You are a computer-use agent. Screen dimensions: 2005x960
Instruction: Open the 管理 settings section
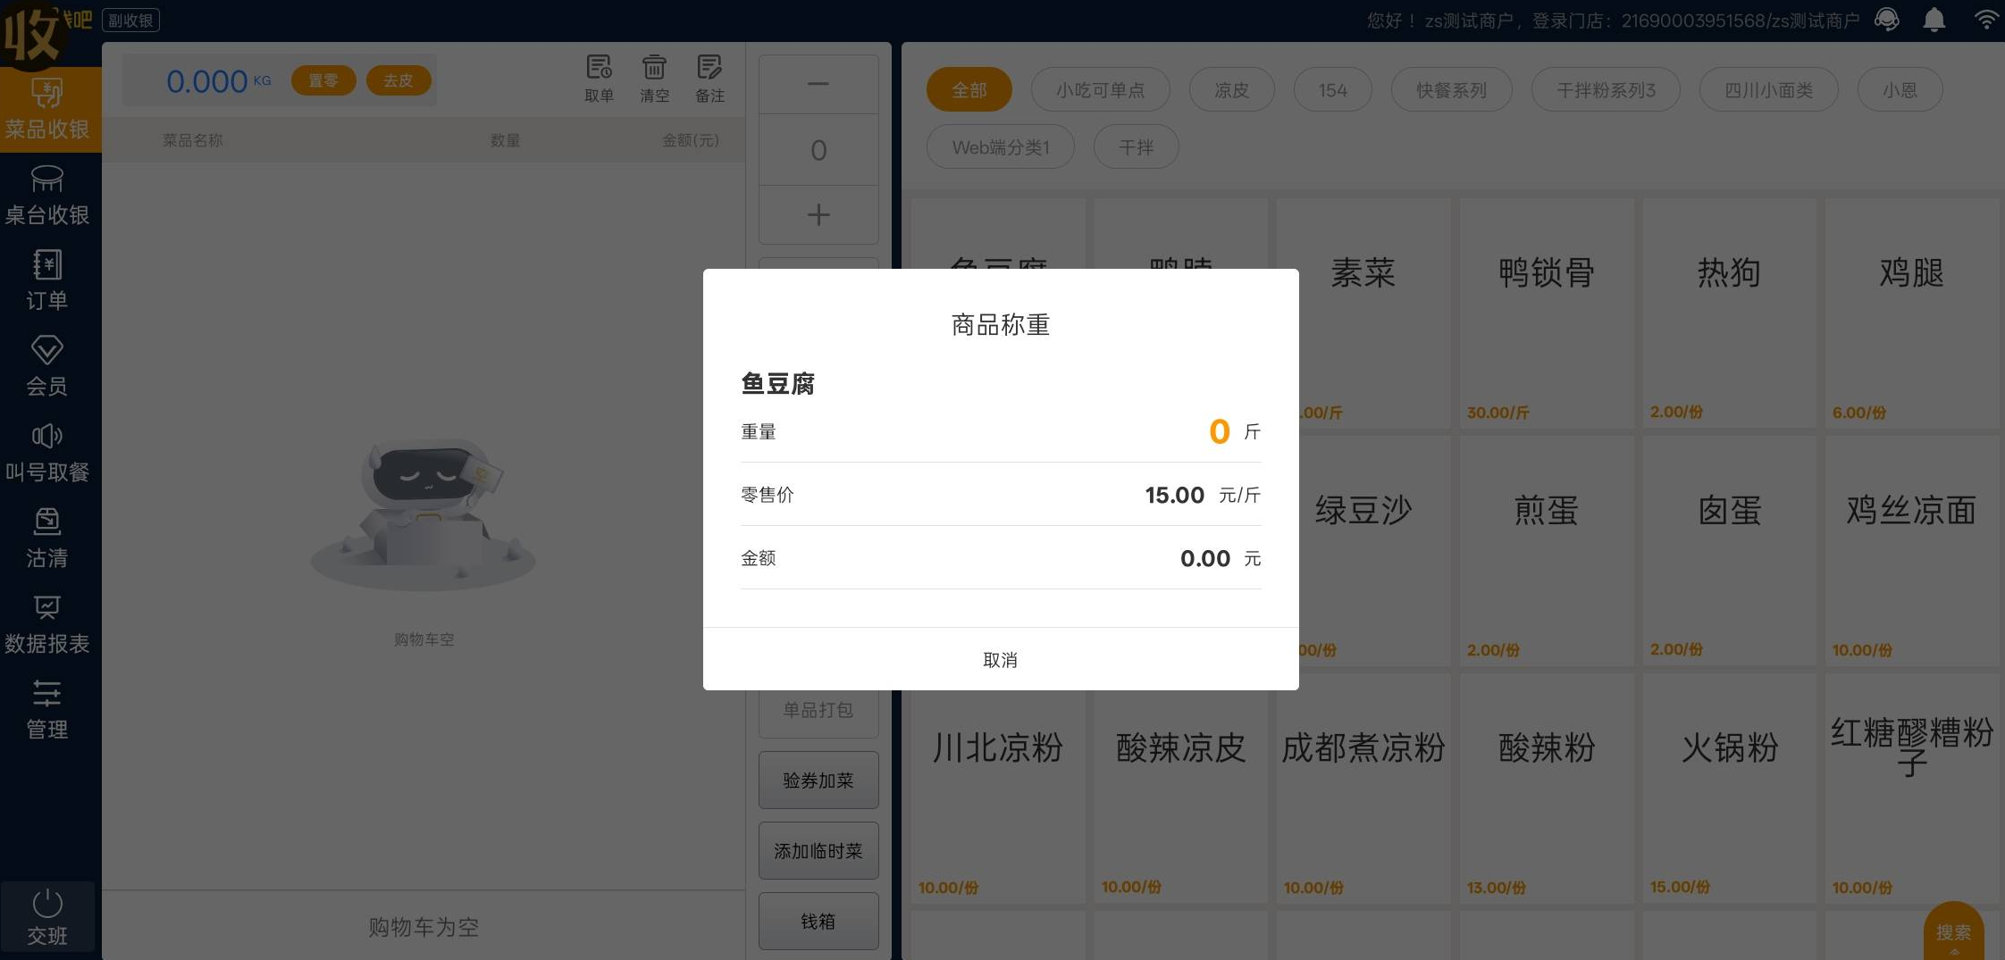pyautogui.click(x=47, y=710)
